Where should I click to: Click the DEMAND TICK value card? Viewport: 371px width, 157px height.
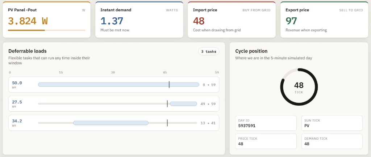coord(332,141)
